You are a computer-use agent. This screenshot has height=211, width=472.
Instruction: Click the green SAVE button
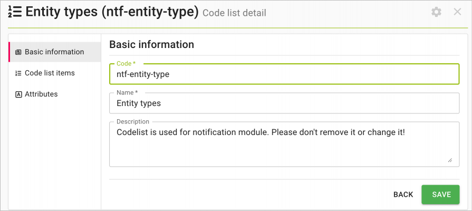tap(440, 195)
